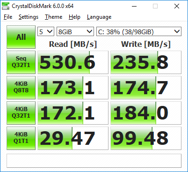This screenshot has height=172, width=188.
Task: Minimize the CrystalDiskMark window
Action: pyautogui.click(x=134, y=6)
